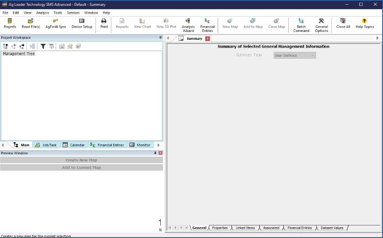The width and height of the screenshot is (383, 238).
Task: Switch to the Job/Task tab
Action: 46,145
